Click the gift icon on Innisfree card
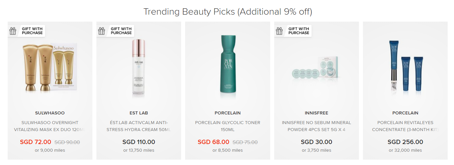454x165 pixels. pos(279,31)
